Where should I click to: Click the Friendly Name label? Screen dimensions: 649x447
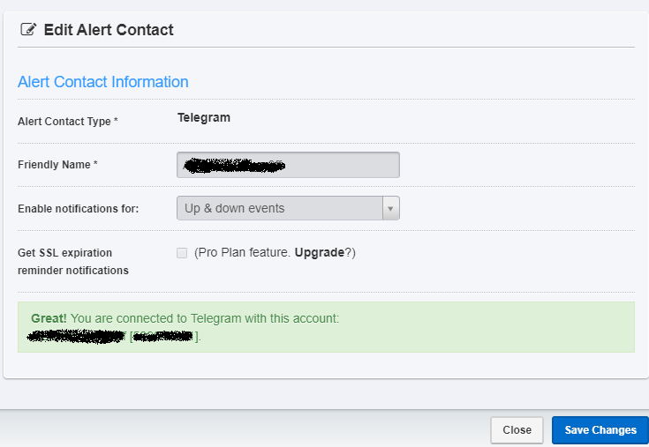[x=57, y=165]
